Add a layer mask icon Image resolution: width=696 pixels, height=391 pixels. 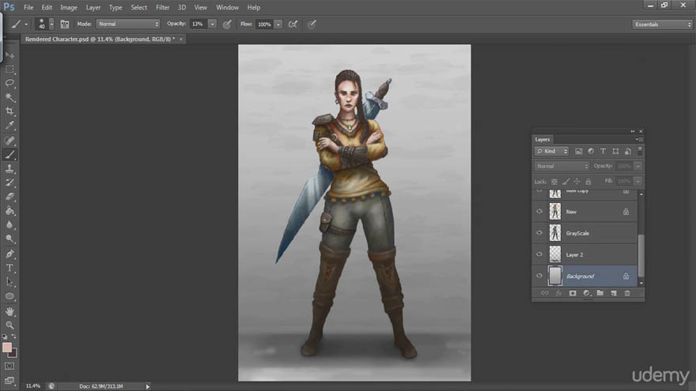(573, 293)
